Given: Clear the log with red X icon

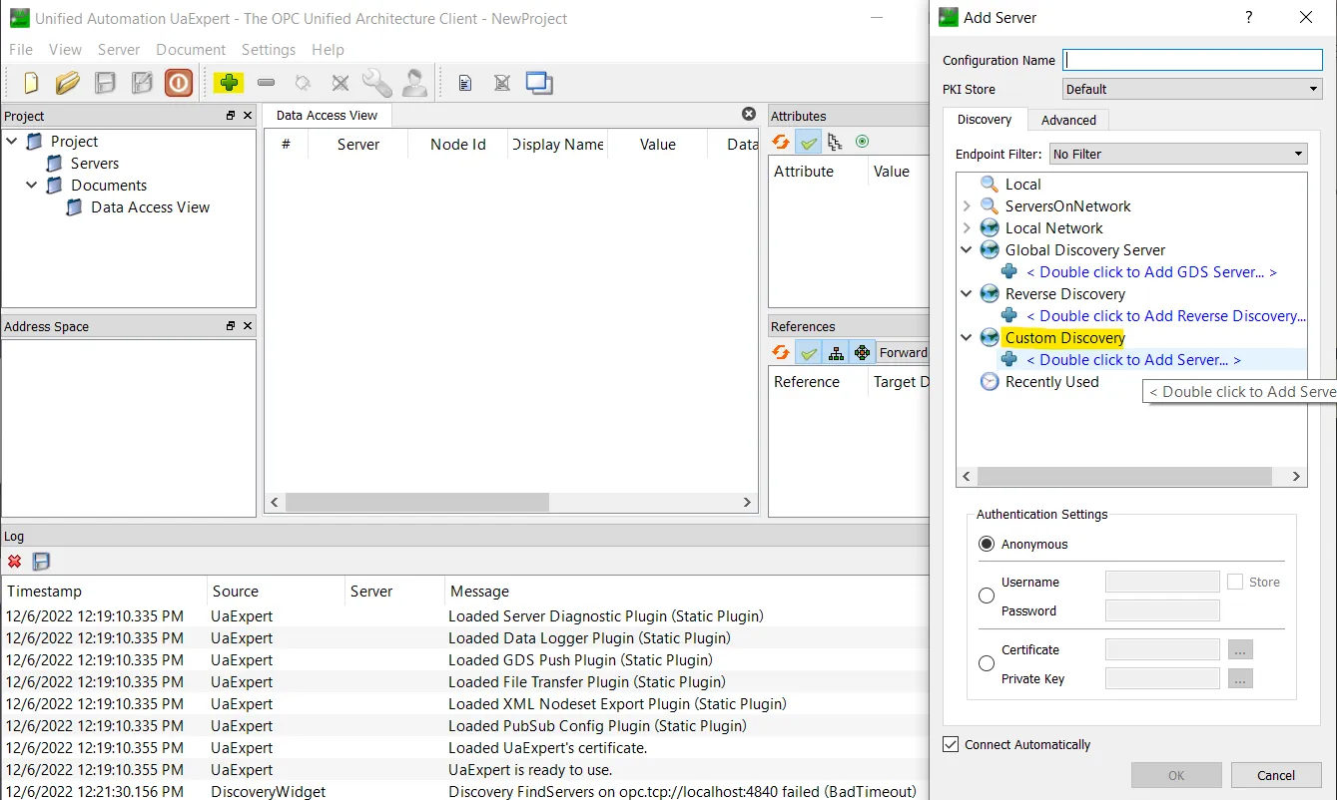Looking at the screenshot, I should tap(15, 562).
